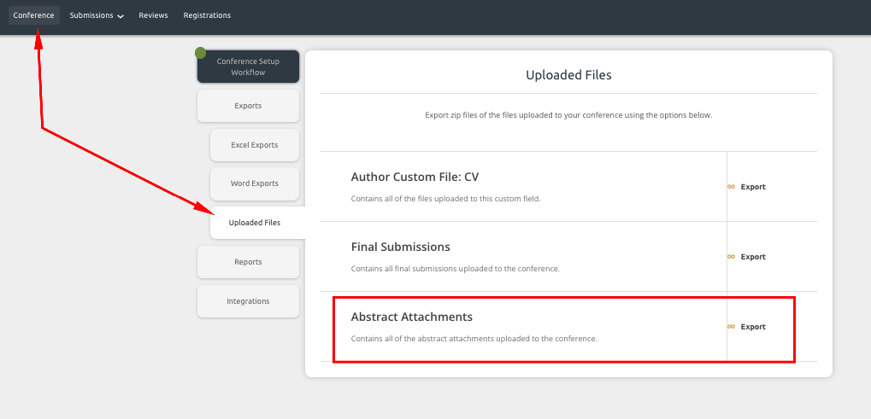This screenshot has height=419, width=871.
Task: Export the Abstract Attachments files
Action: (x=752, y=327)
